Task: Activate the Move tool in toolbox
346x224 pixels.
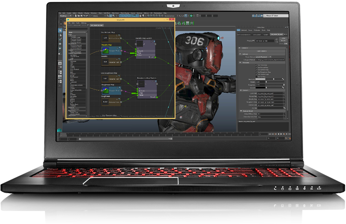Action: tap(60, 44)
